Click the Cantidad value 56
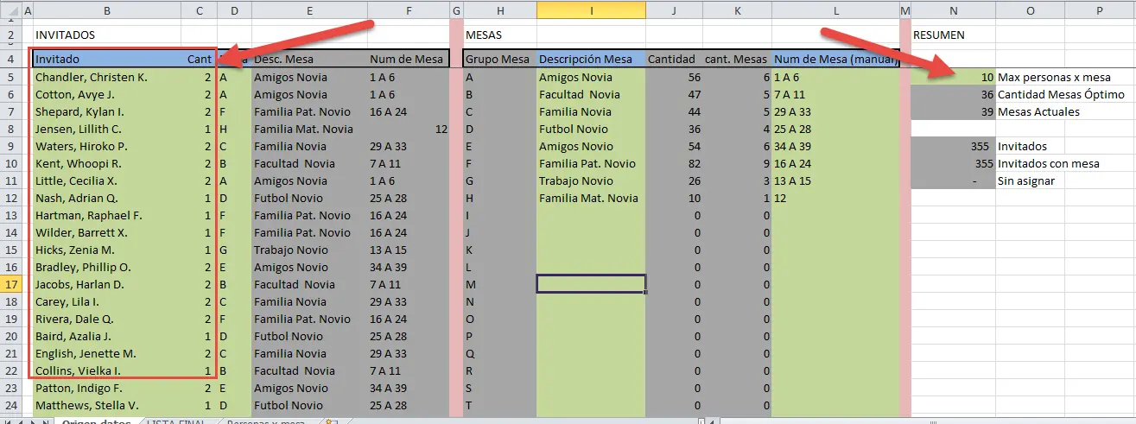Screen dimensions: 1136x424 [674, 77]
